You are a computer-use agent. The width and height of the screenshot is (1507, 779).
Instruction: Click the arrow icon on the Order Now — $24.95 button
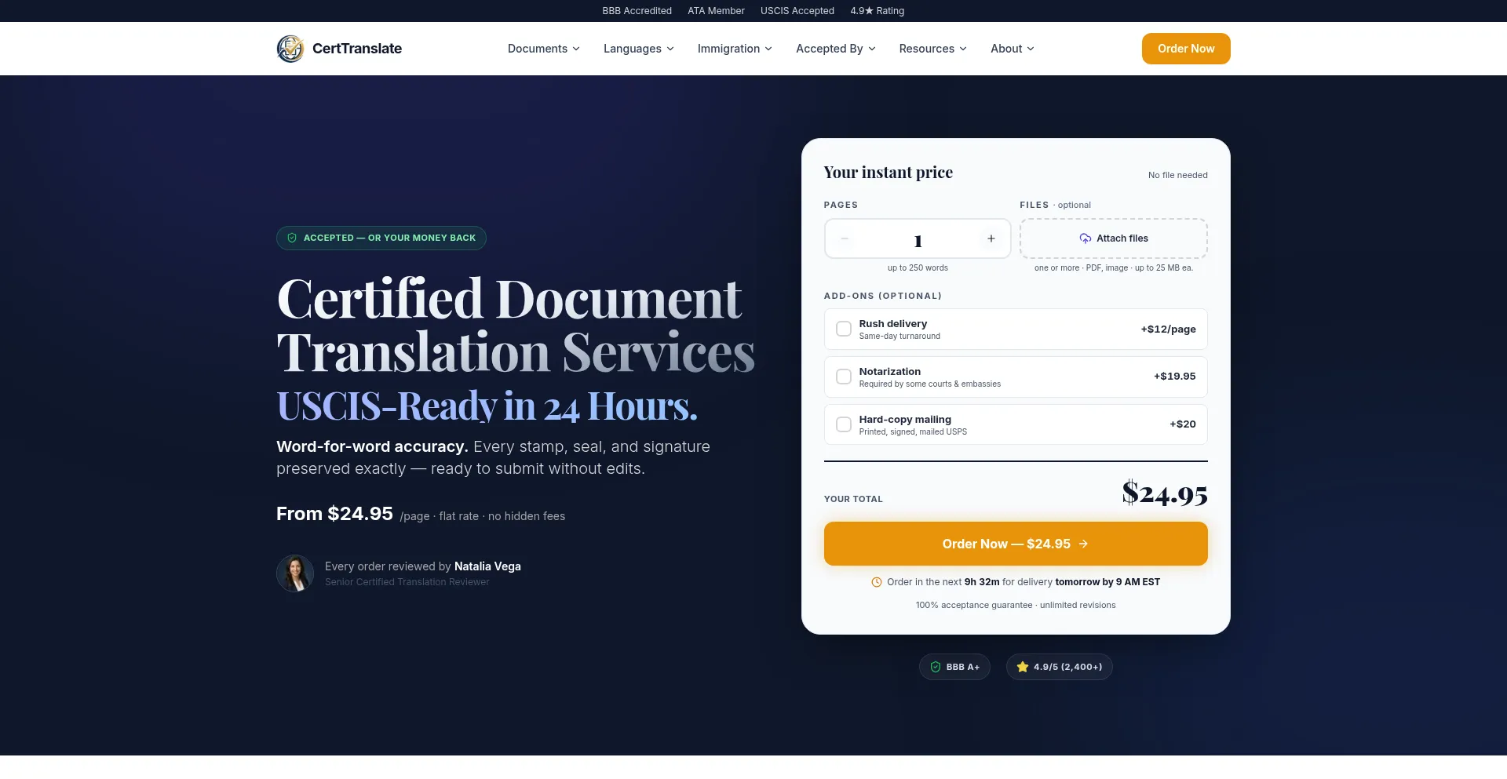pos(1083,544)
